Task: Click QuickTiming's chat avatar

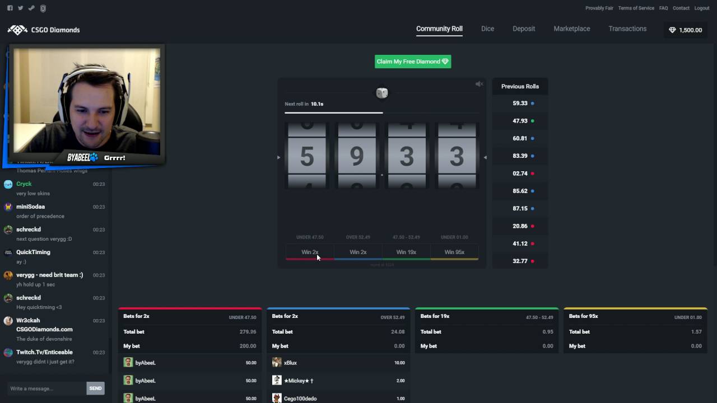Action: [x=8, y=252]
